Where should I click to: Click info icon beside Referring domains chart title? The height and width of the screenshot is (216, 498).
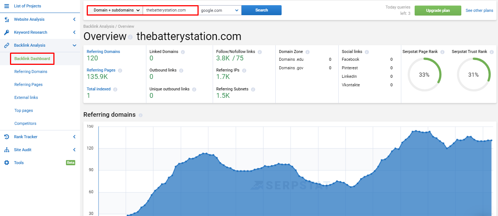(x=140, y=115)
